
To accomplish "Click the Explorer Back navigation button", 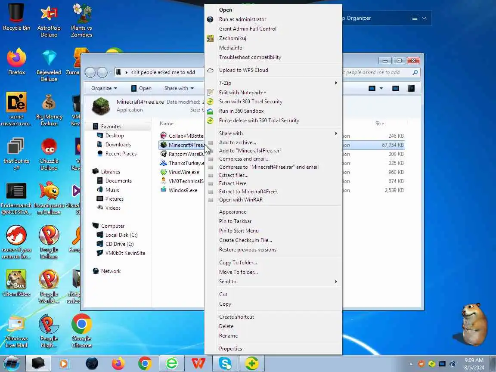I will [90, 72].
